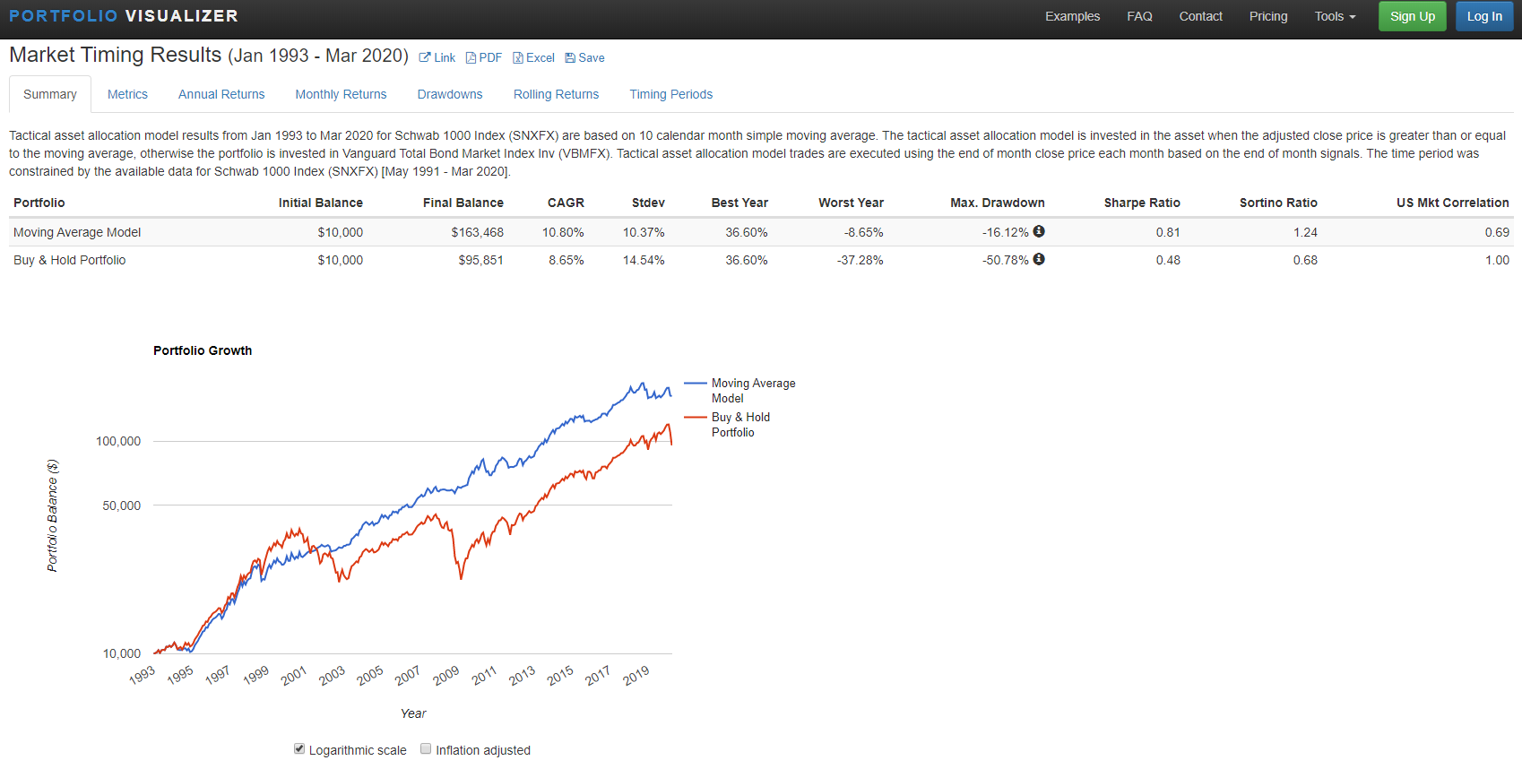Open info icon for Buy & Hold drawdown
1522x769 pixels.
[1039, 259]
